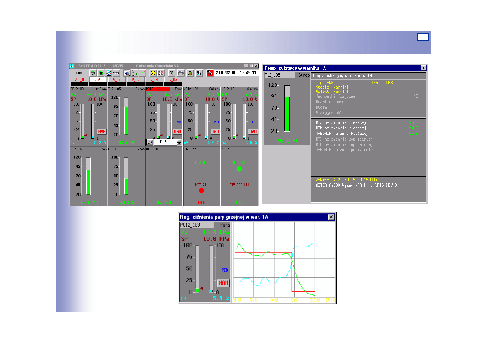Toggle MAN mode in PC12_103 trend window

click(223, 283)
